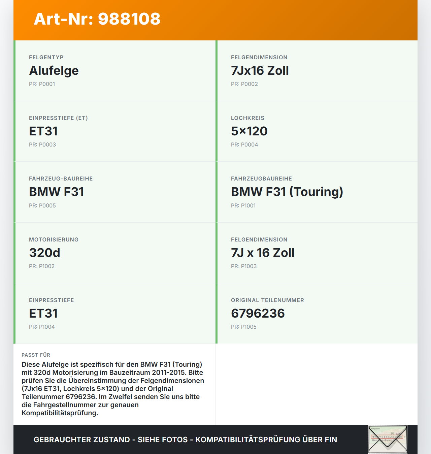This screenshot has width=431, height=454.
Task: Click the 7J x 16 Zoll value
Action: [263, 253]
